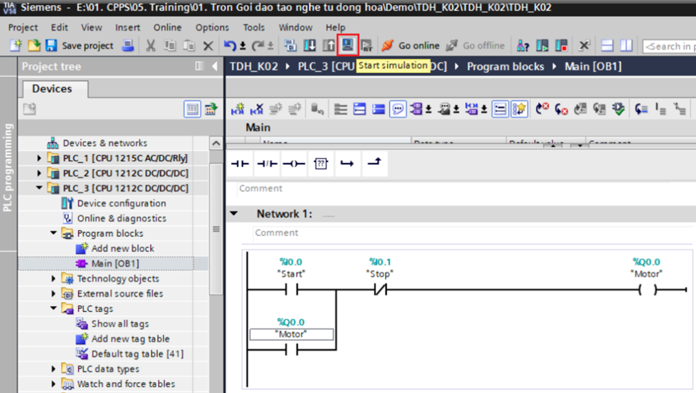The image size is (696, 393).
Task: Open Device configuration in project tree
Action: [121, 204]
